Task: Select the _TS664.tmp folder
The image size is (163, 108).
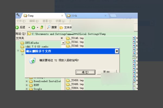Action: 75,88
